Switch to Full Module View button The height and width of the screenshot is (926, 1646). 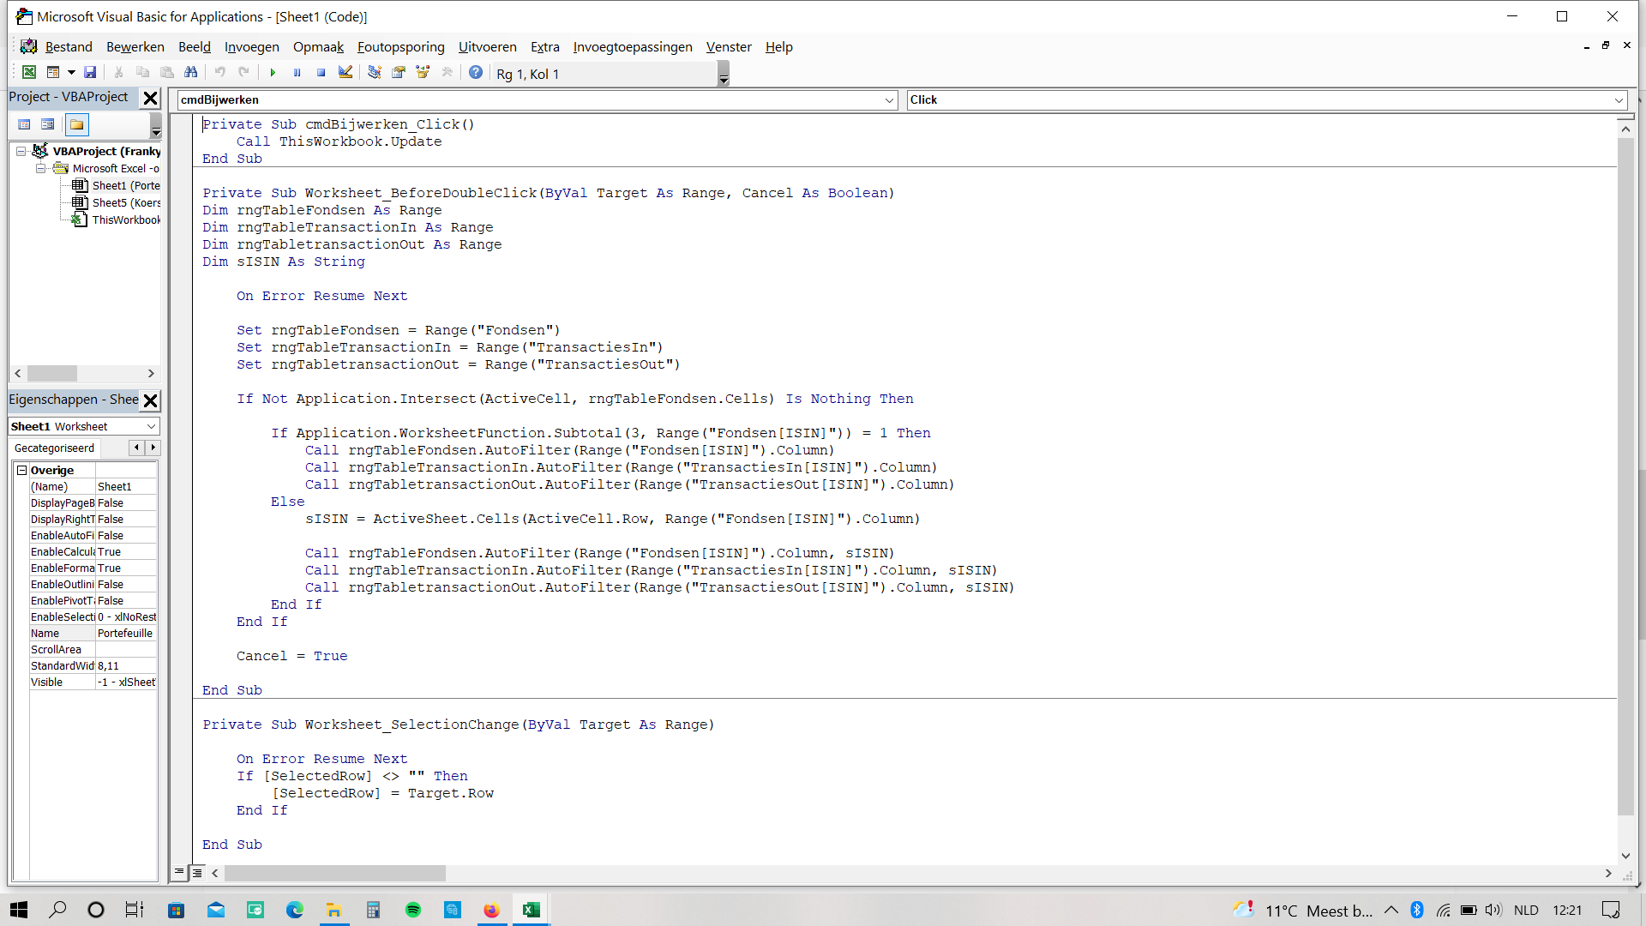(x=197, y=873)
